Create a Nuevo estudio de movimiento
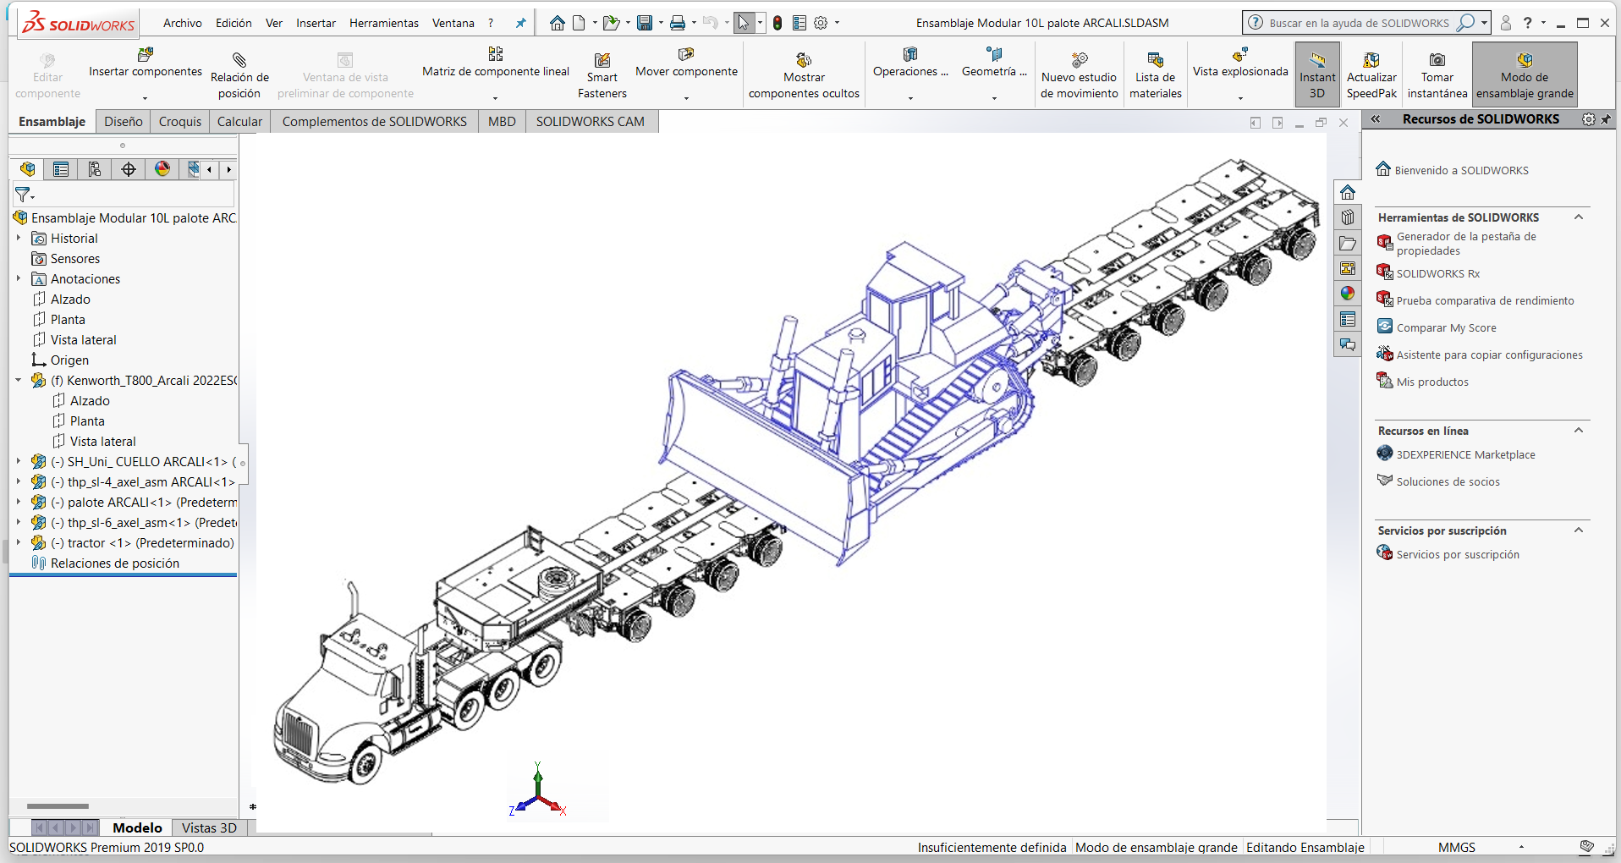The height and width of the screenshot is (863, 1621). [1079, 61]
